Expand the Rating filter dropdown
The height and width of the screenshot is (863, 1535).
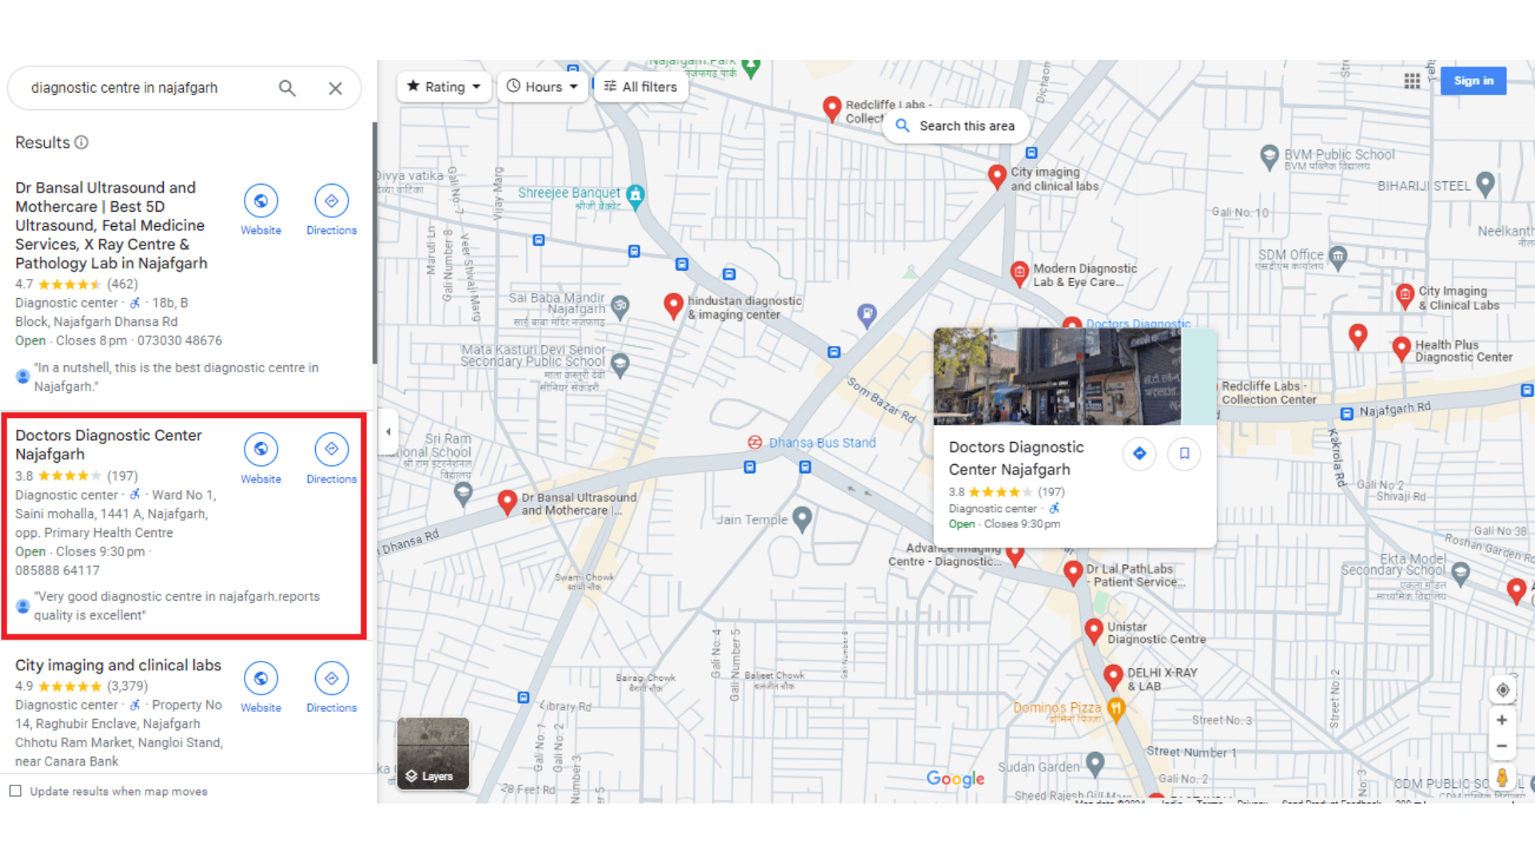(444, 86)
